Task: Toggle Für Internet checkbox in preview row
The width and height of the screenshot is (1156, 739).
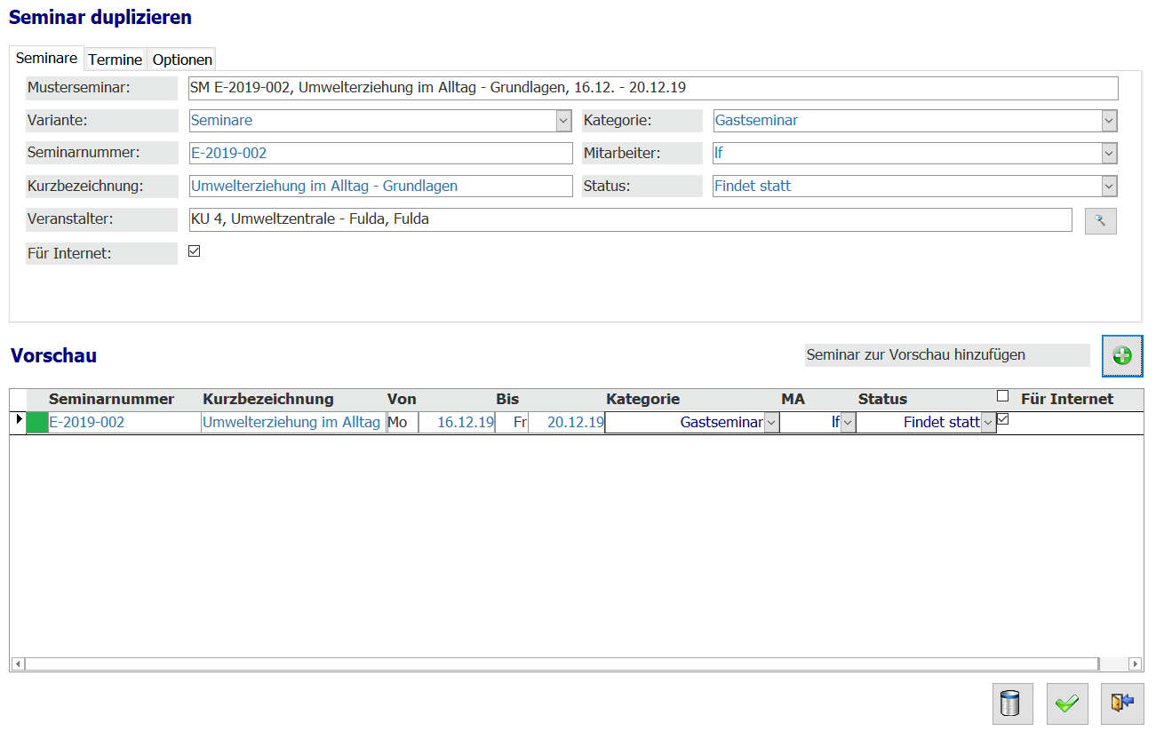Action: point(1002,419)
